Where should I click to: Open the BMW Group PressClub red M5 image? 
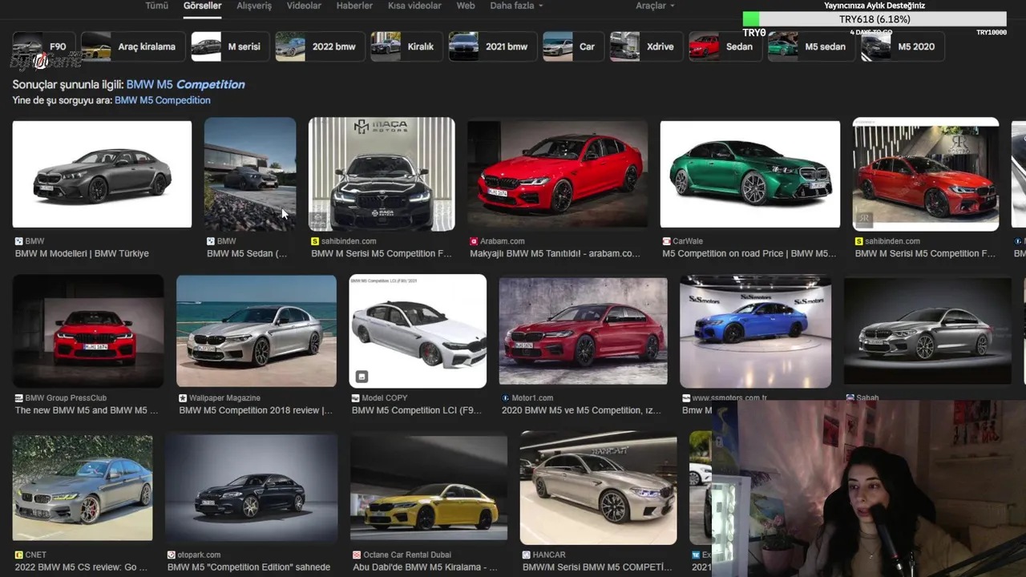point(88,331)
